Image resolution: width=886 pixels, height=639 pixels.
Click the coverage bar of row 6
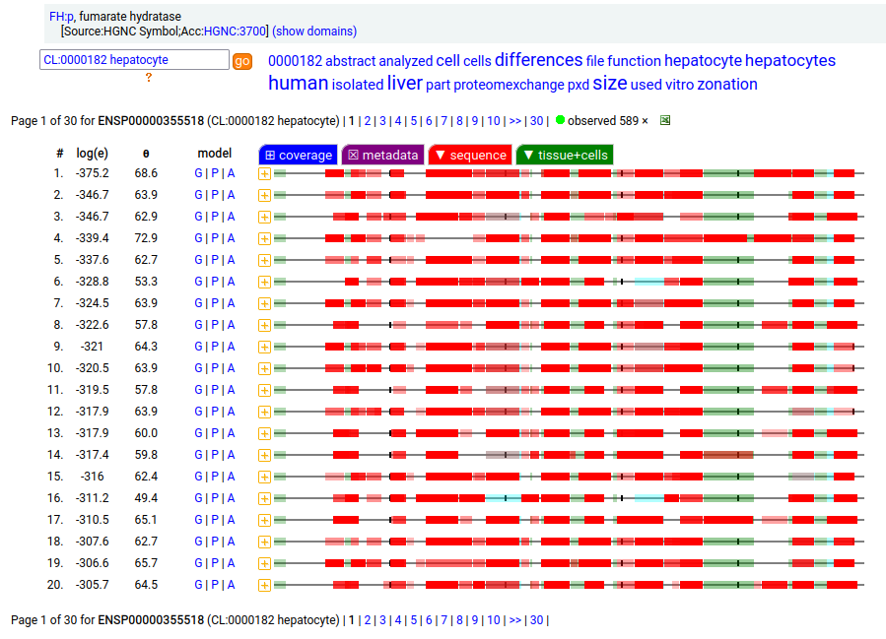click(x=569, y=282)
